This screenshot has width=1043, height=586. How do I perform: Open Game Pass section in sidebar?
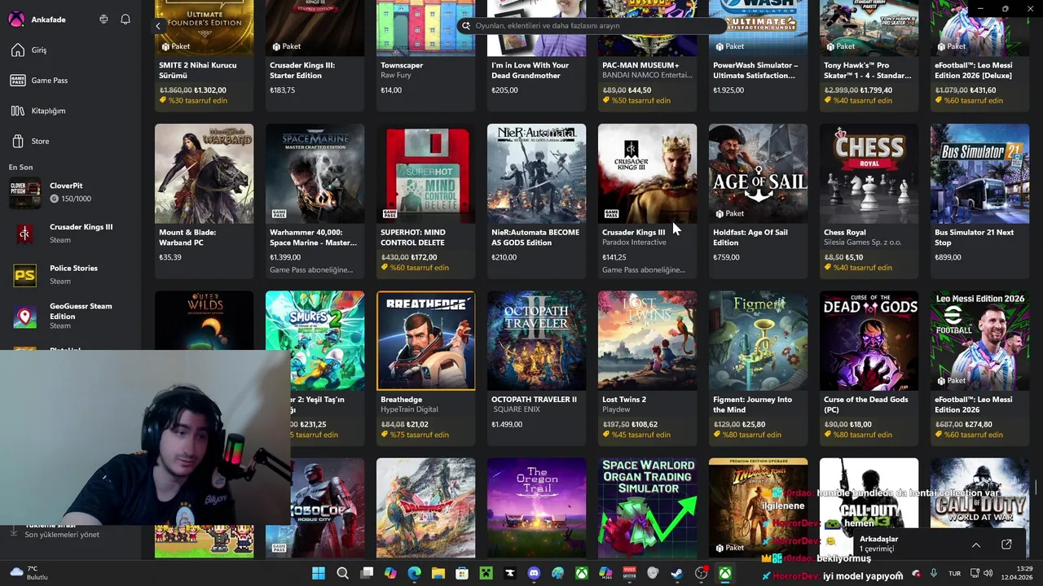[70, 81]
